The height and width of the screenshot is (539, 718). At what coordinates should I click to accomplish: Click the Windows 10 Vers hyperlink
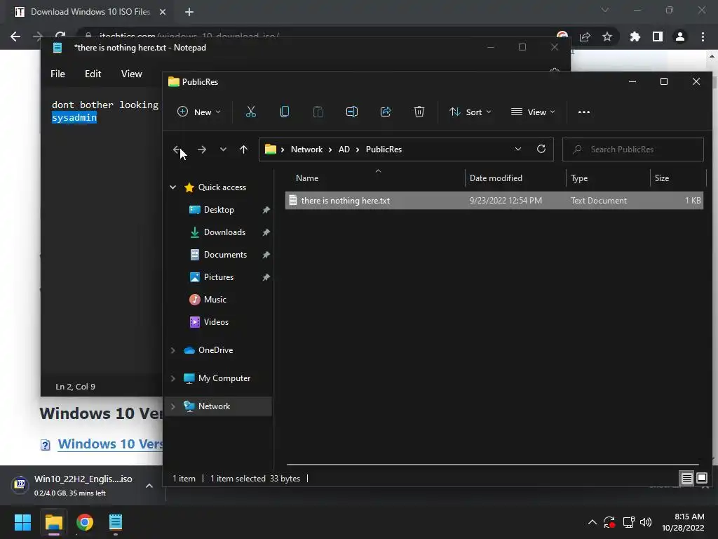click(x=110, y=444)
